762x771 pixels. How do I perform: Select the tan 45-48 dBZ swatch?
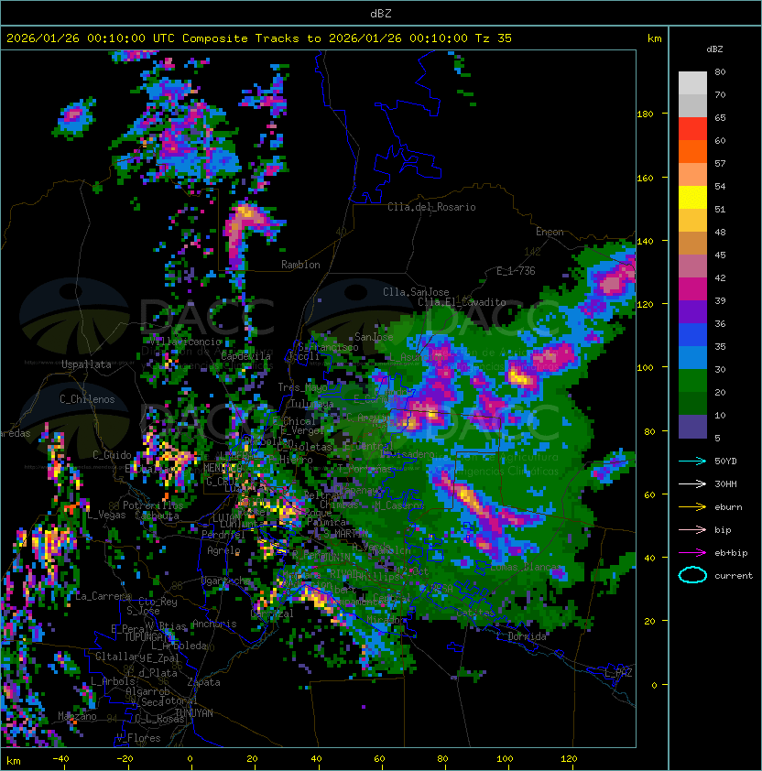[x=692, y=243]
